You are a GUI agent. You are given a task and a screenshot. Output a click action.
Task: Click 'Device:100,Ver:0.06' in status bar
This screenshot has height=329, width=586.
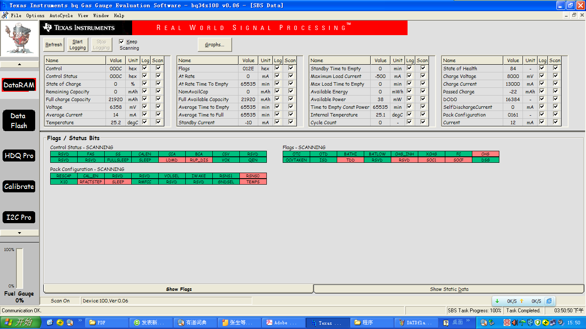click(x=106, y=301)
